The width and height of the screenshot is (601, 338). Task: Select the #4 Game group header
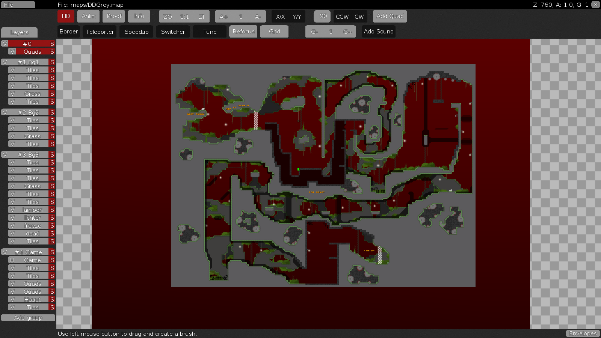28,252
